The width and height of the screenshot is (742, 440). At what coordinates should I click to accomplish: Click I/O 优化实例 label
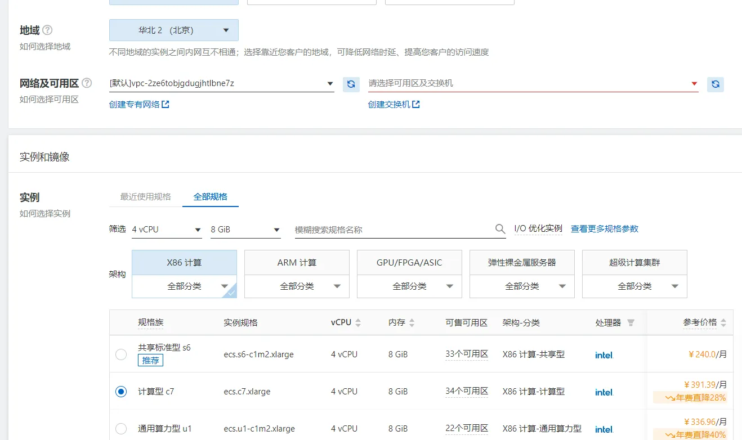[x=538, y=228]
